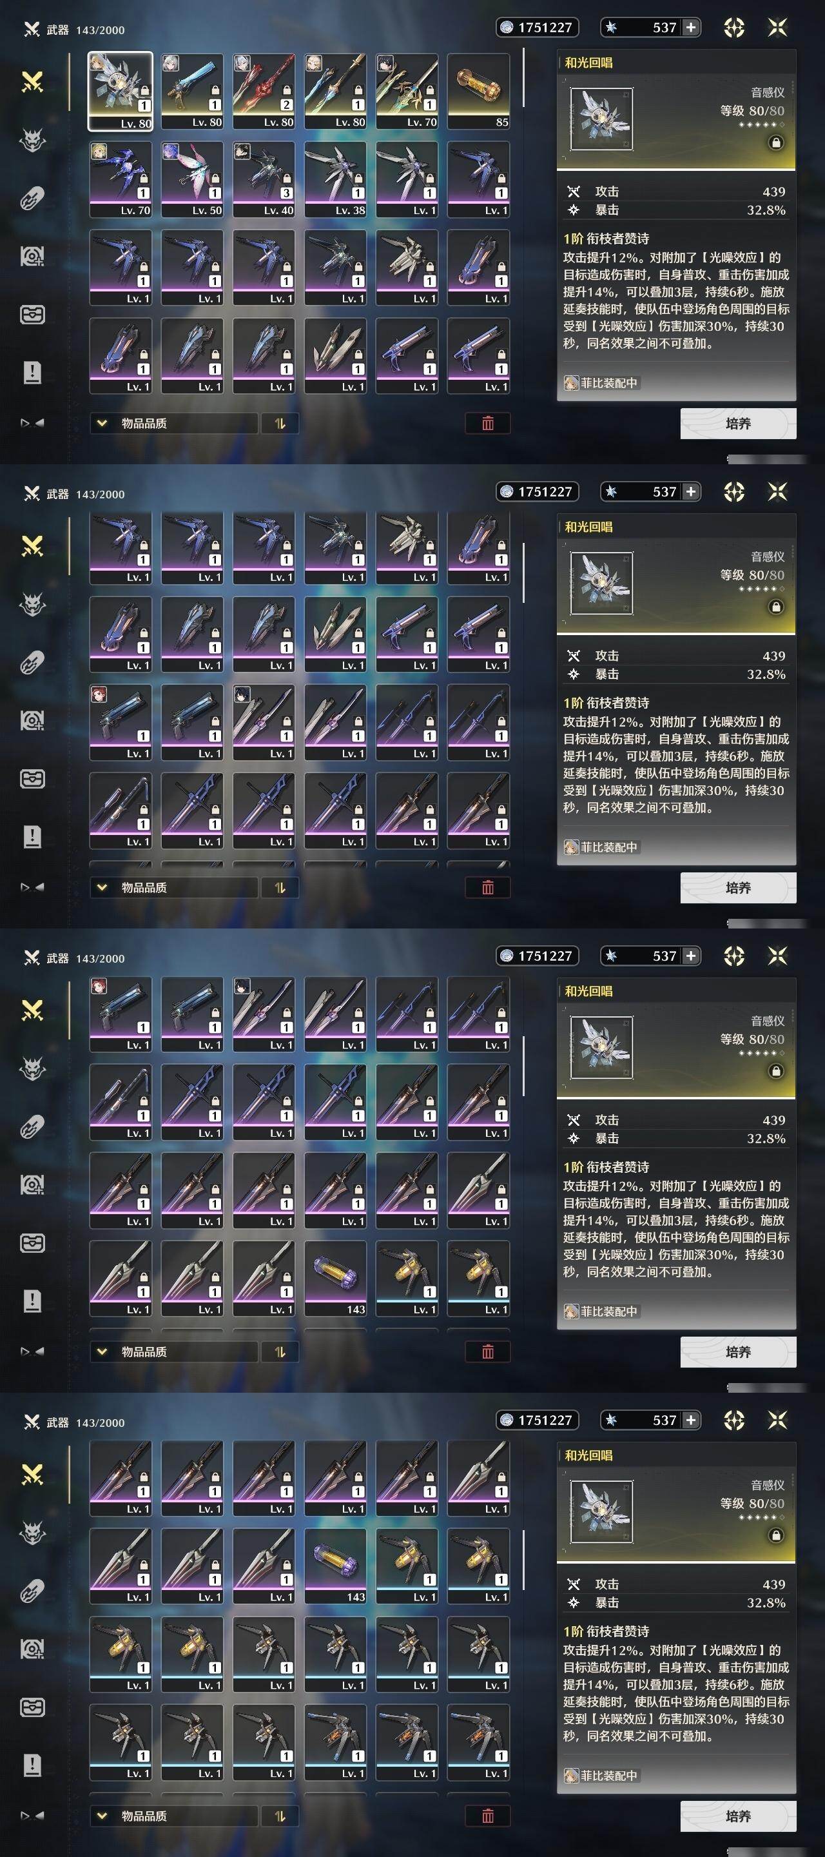Click the topmost round crosshair icon beside currency
825x1857 pixels.
click(x=733, y=27)
